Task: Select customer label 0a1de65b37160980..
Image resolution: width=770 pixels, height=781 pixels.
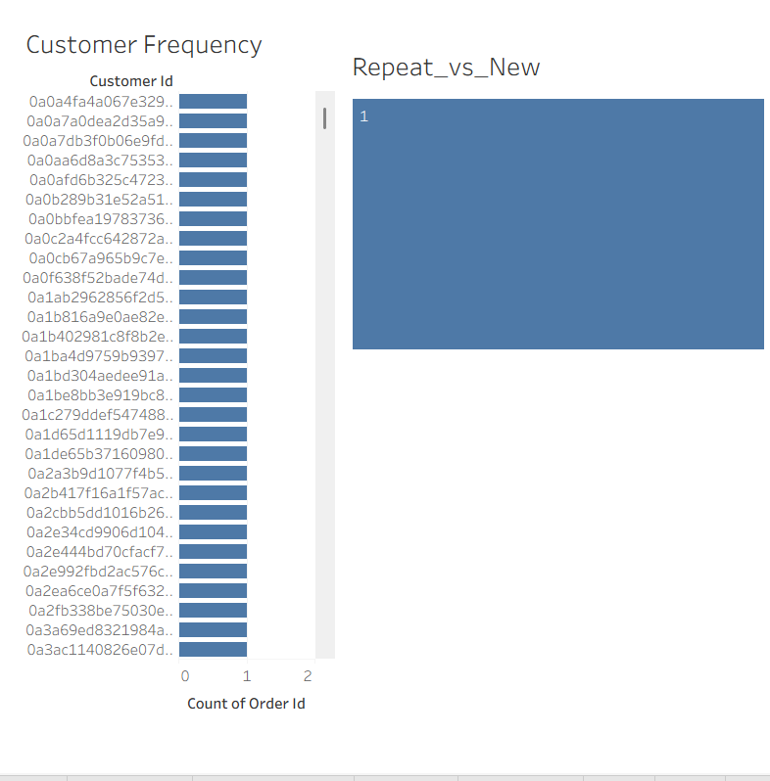Action: (99, 454)
